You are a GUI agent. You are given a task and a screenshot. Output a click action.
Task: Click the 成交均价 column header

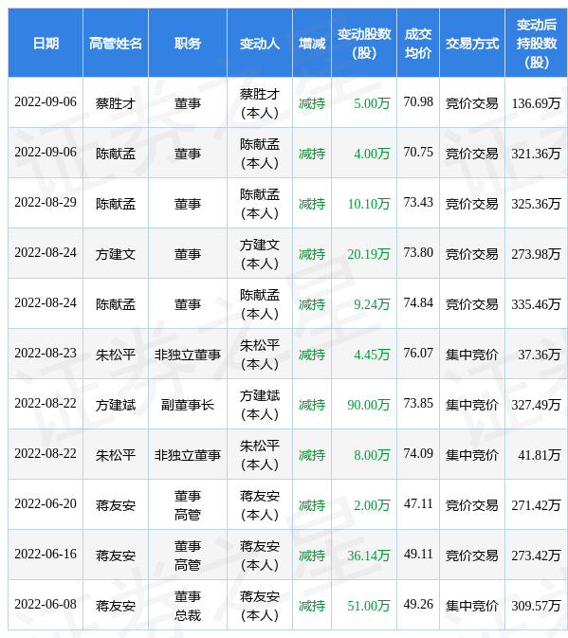tap(418, 43)
